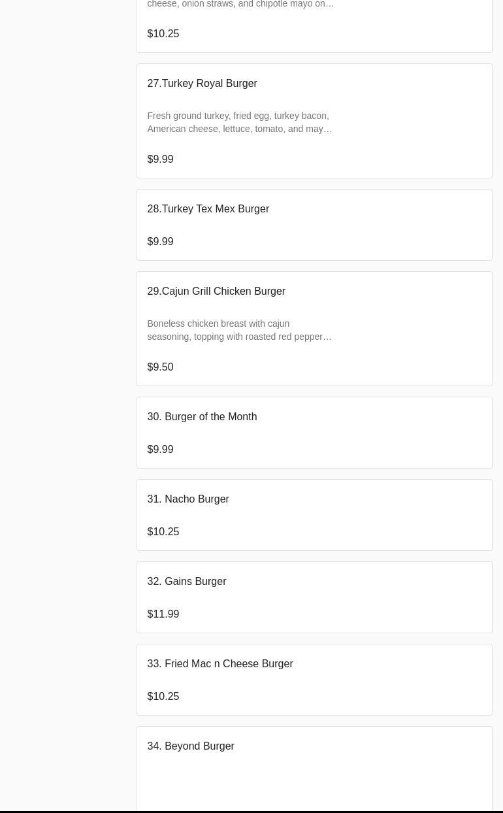Image resolution: width=503 pixels, height=813 pixels.
Task: Open the Turkey Royal Burger menu item
Action: [x=202, y=84]
